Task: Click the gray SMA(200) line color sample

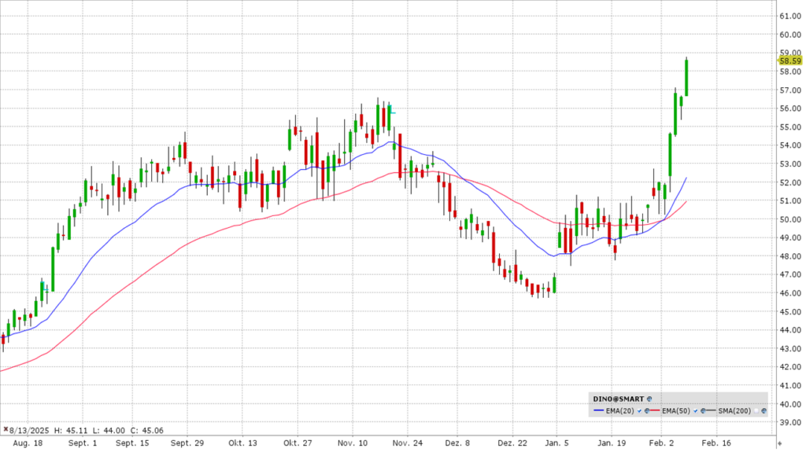Action: [x=712, y=410]
